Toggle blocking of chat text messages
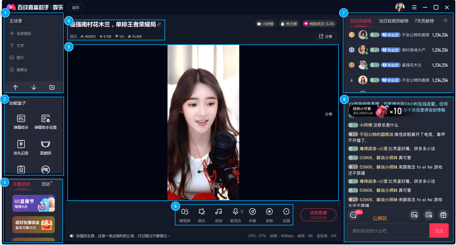456x245 pixels. click(414, 215)
